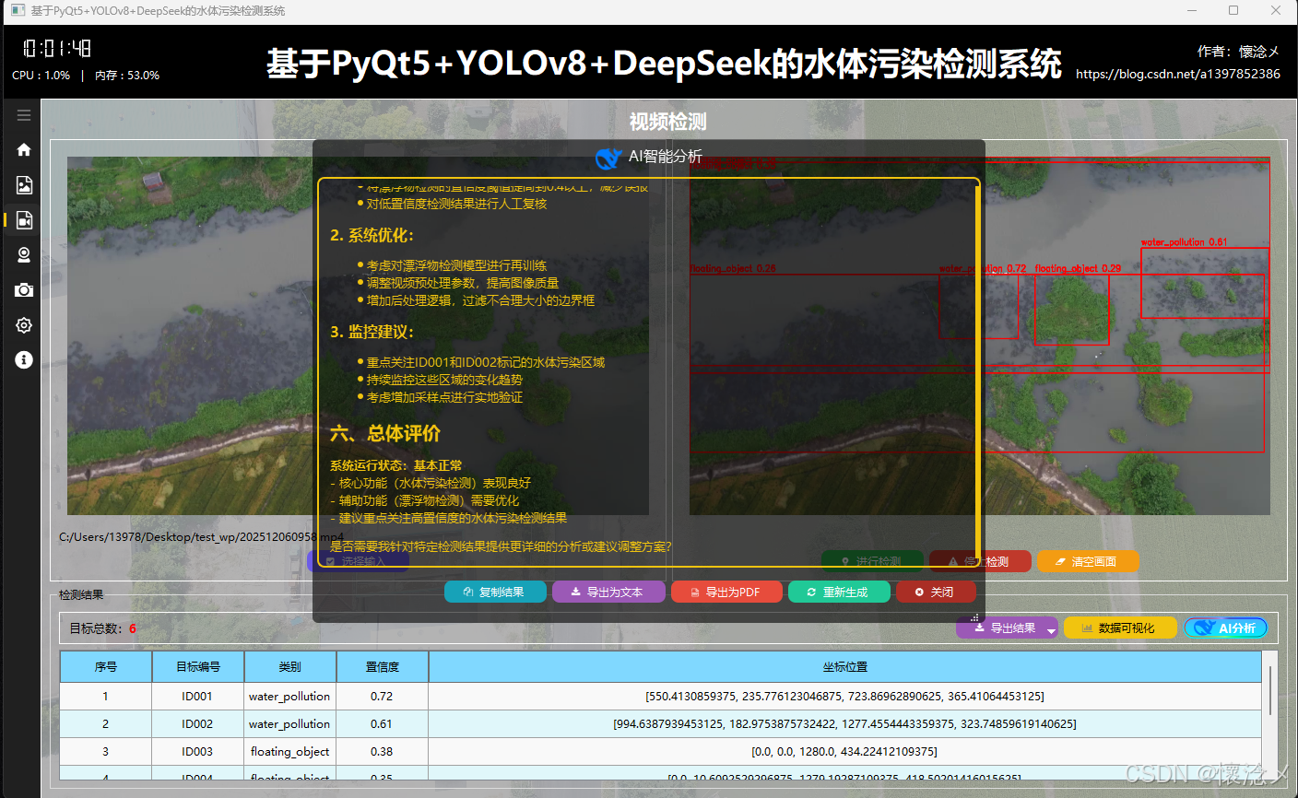This screenshot has width=1298, height=798.
Task: Click the 目标总数 count label
Action: [102, 628]
